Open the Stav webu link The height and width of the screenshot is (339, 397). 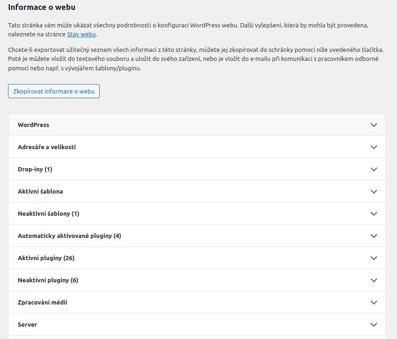81,34
